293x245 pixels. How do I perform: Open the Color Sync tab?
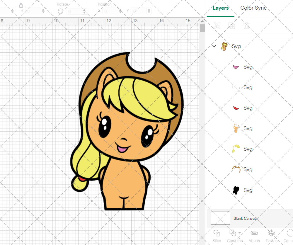click(x=253, y=8)
